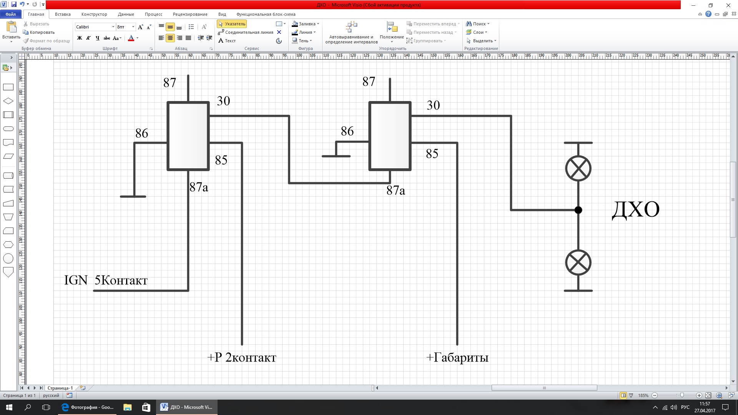Viewport: 738px width, 415px height.
Task: Toggle strikethrough abc formatting
Action: pyautogui.click(x=107, y=38)
